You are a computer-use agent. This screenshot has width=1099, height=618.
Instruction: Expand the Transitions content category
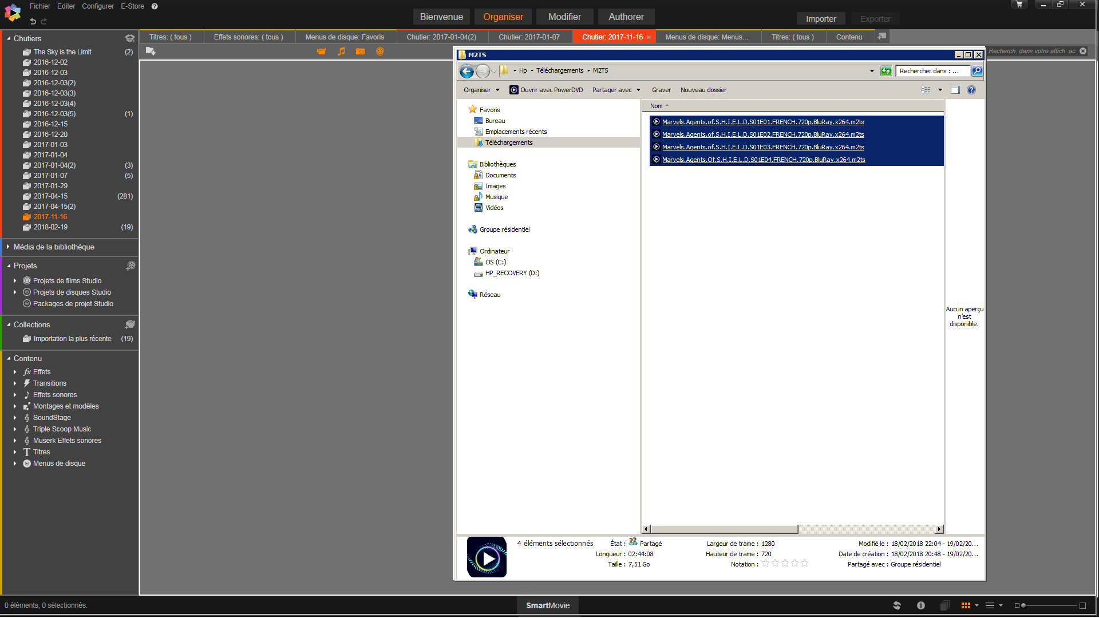[15, 383]
